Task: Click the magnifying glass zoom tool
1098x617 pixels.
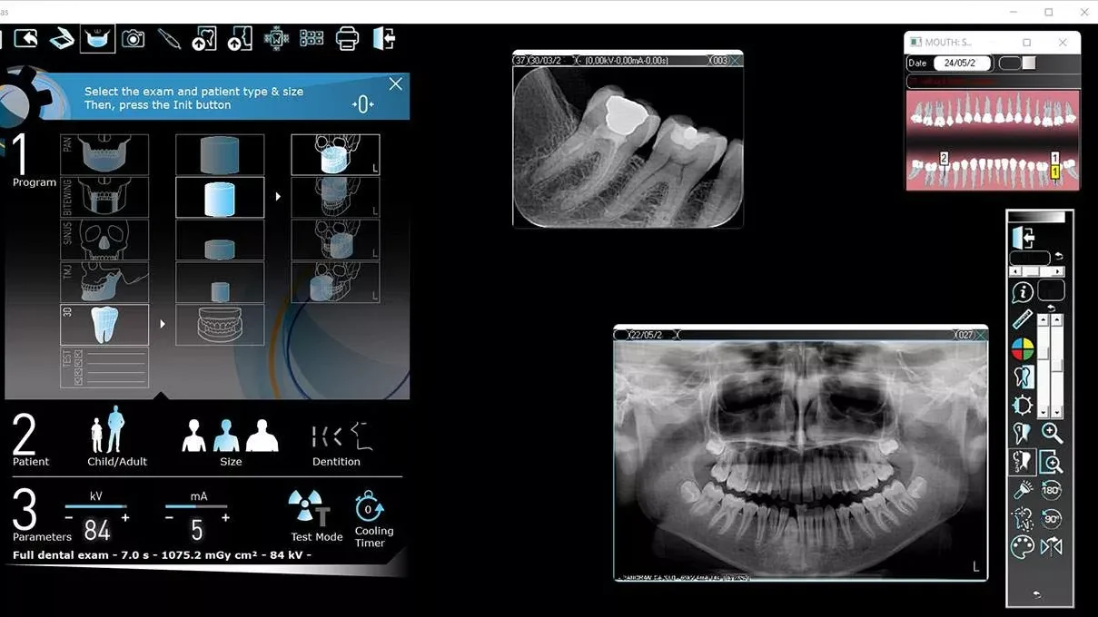Action: (x=1052, y=434)
